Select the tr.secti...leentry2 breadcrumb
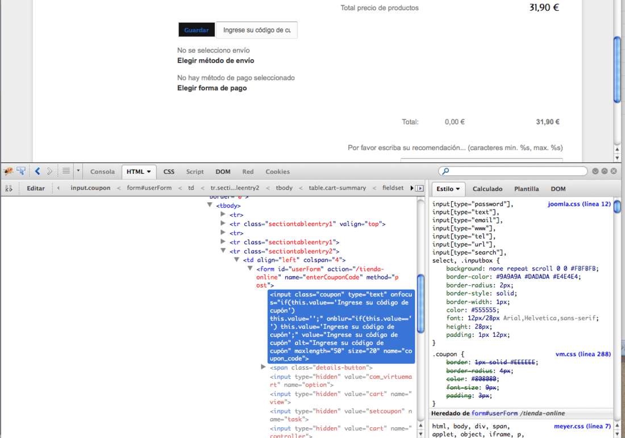Viewport: 625px width, 438px height. point(235,187)
